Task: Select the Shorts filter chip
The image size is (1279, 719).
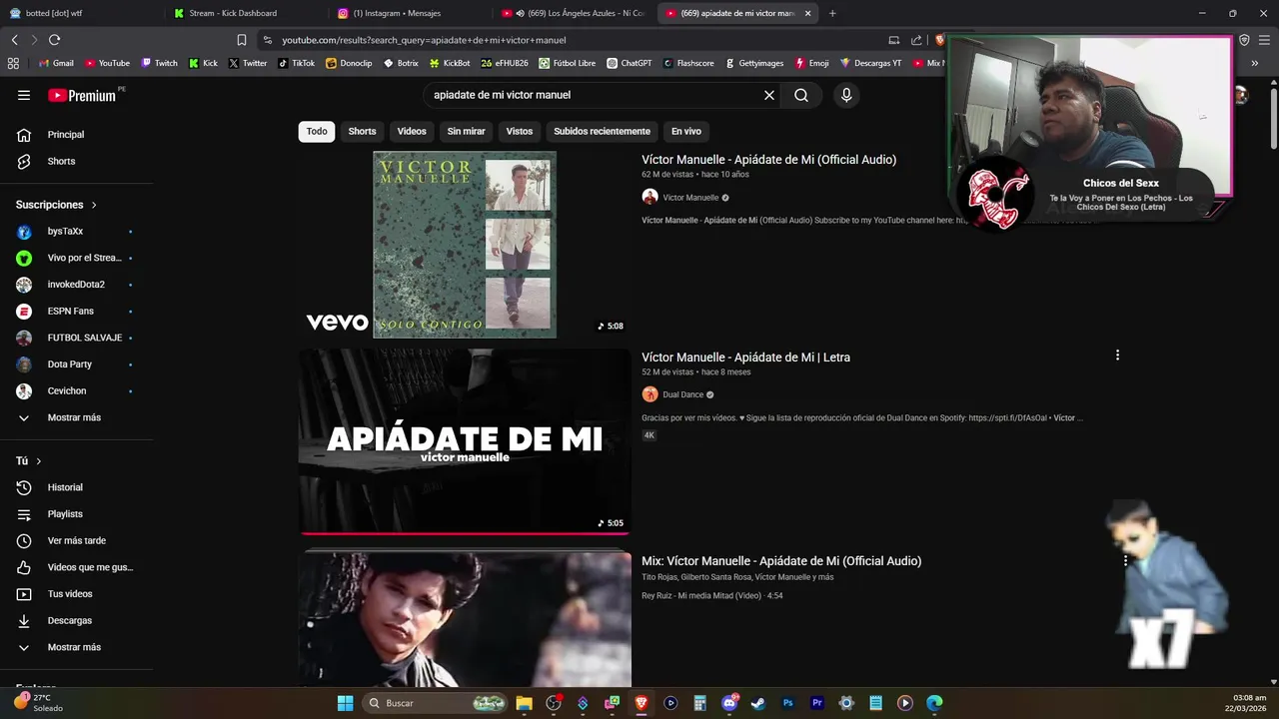Action: [x=362, y=131]
